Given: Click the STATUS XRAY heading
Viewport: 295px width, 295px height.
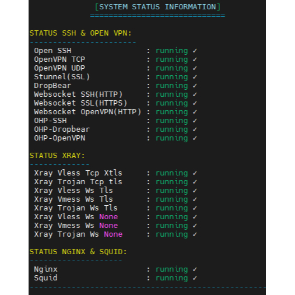Looking at the screenshot, I should tap(57, 156).
